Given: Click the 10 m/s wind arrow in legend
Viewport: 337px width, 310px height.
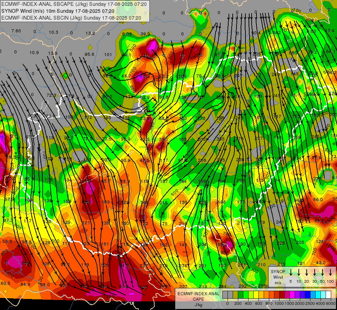Looking at the screenshot, I should tap(299, 272).
